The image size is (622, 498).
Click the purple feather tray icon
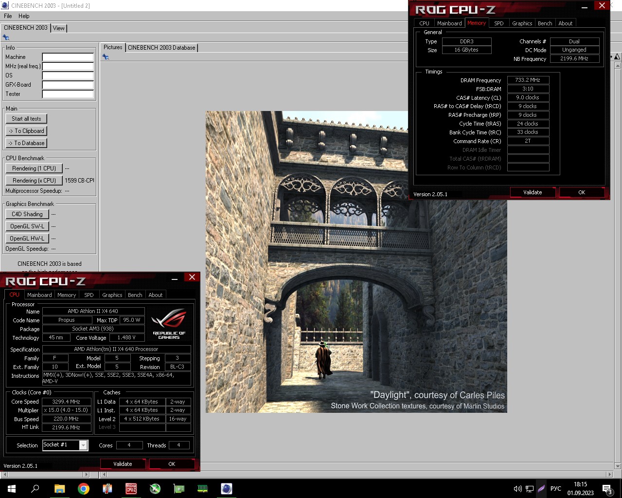pos(541,489)
